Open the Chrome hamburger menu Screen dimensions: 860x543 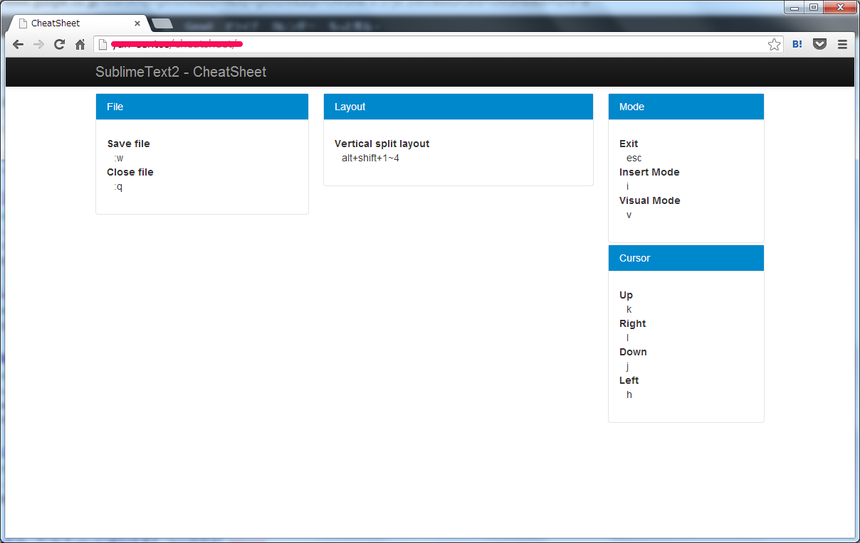click(842, 44)
